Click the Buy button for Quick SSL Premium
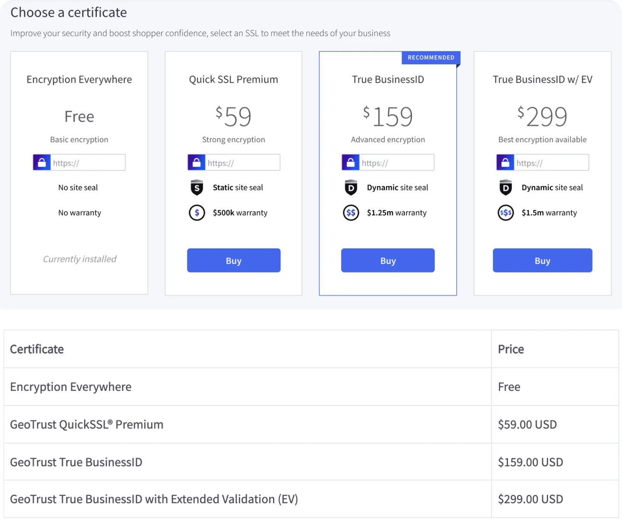 coord(233,260)
